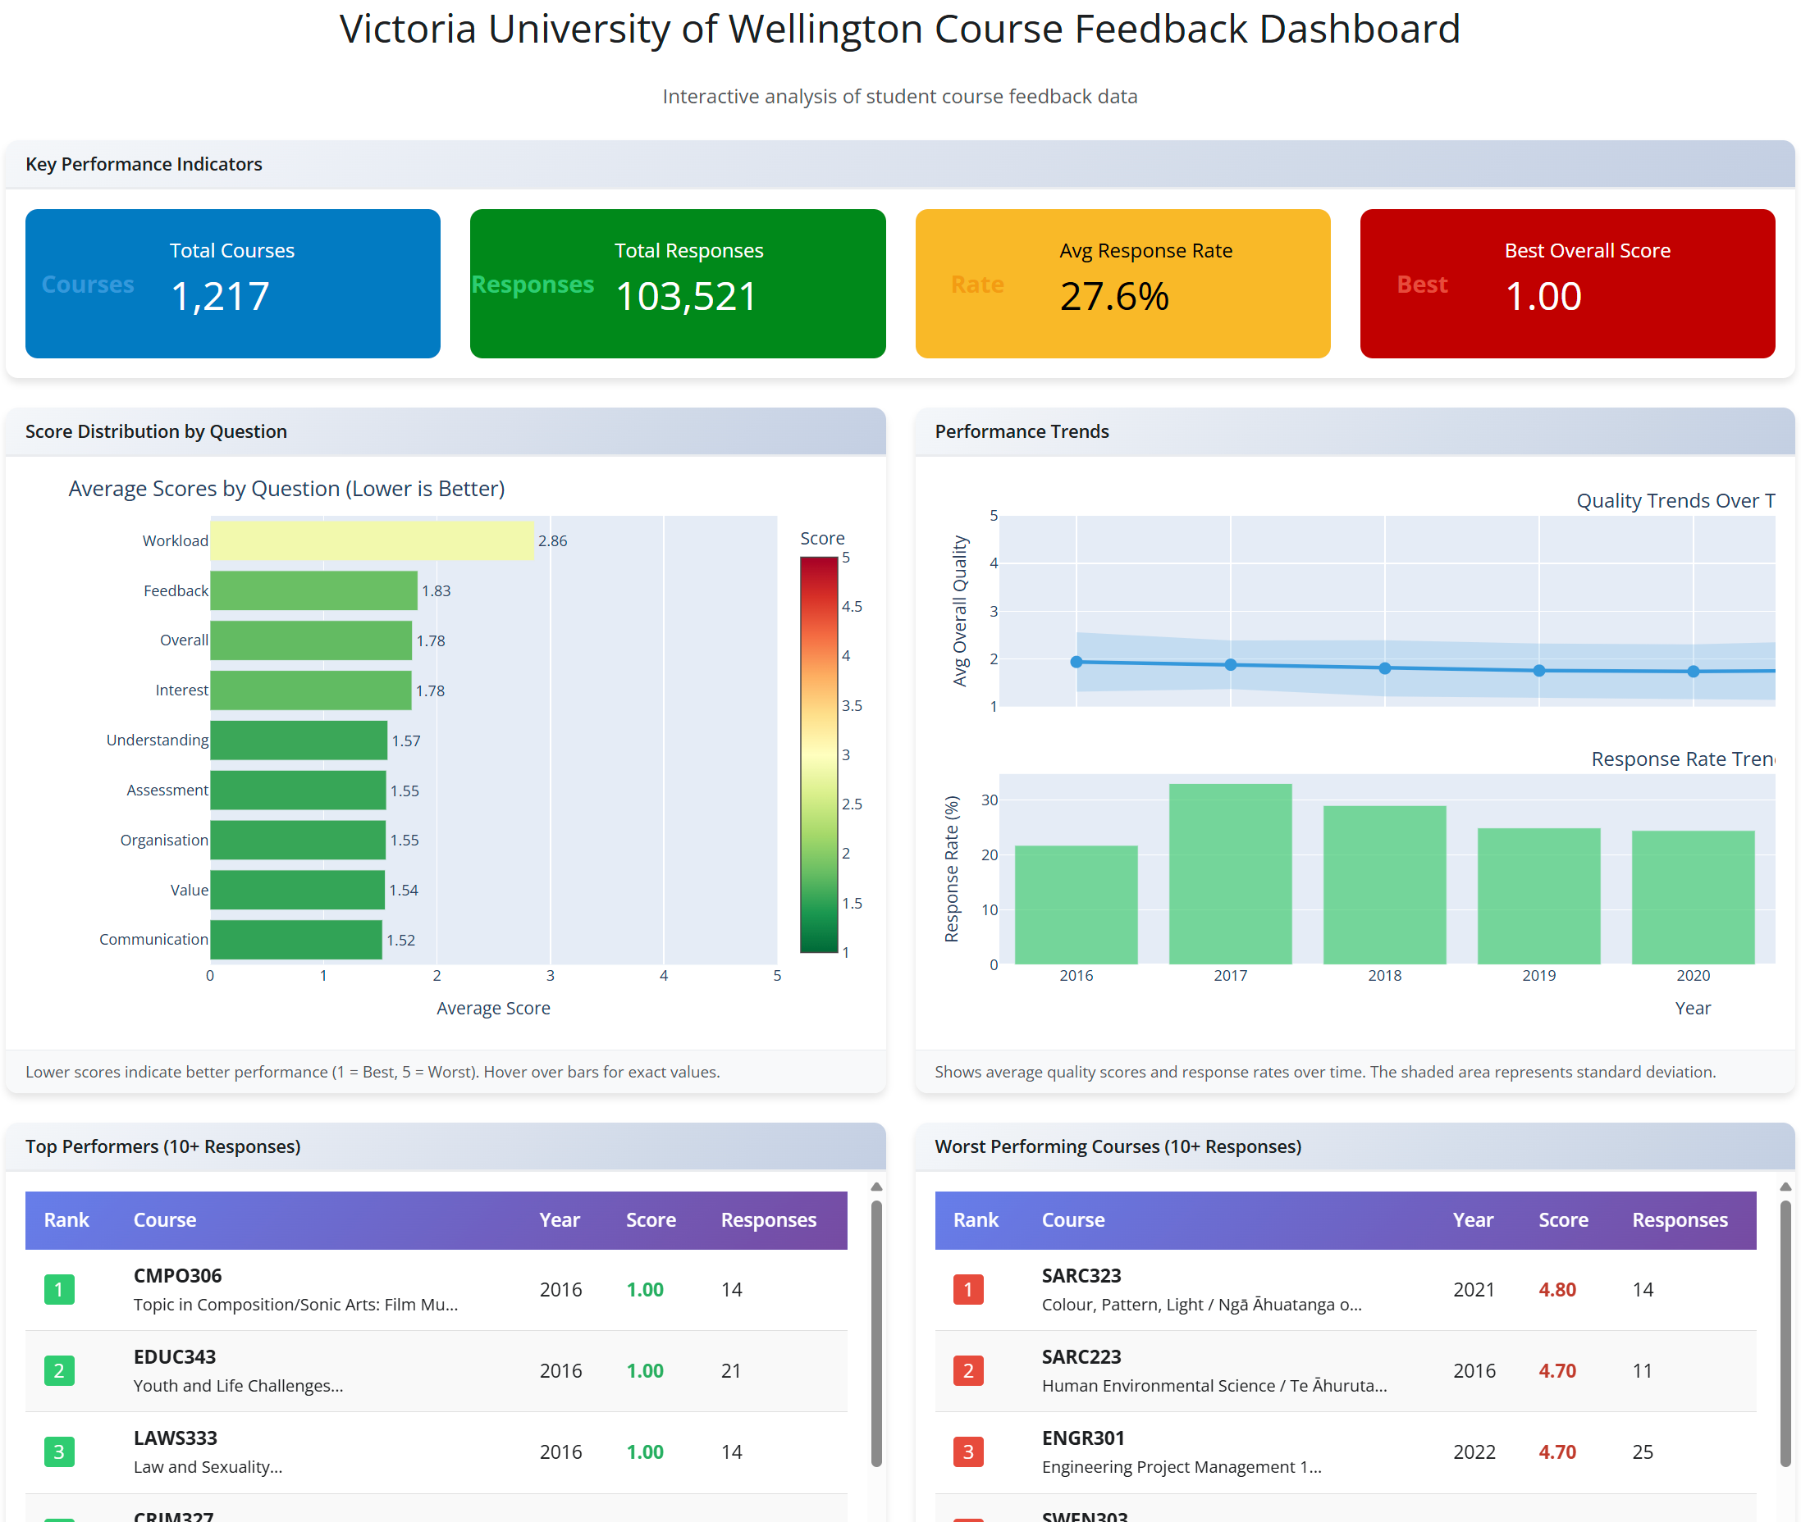Screen dimensions: 1801x1522
Task: Click the 2020 response rate bar
Action: (1693, 897)
